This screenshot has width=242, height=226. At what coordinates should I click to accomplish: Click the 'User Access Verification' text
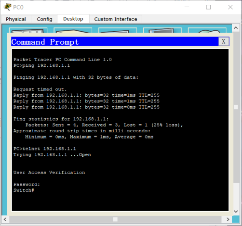click(x=49, y=173)
